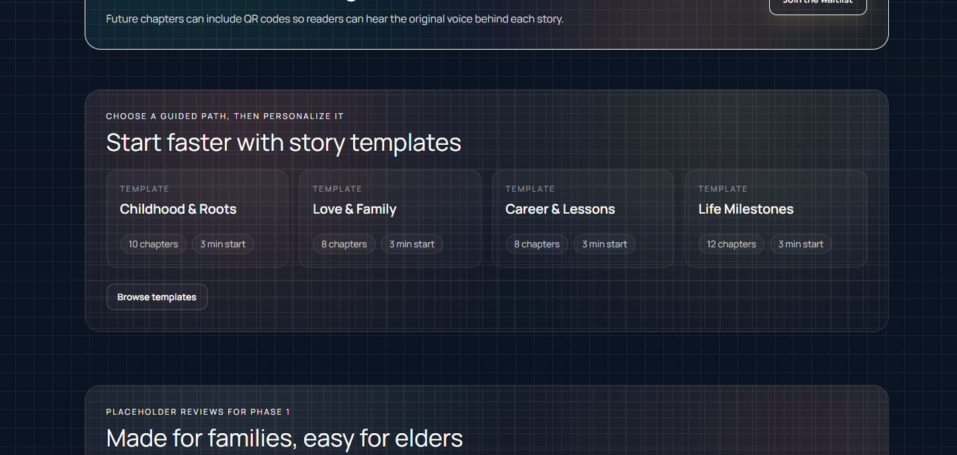Click the Start faster with story templates heading
This screenshot has height=455, width=957.
point(284,142)
